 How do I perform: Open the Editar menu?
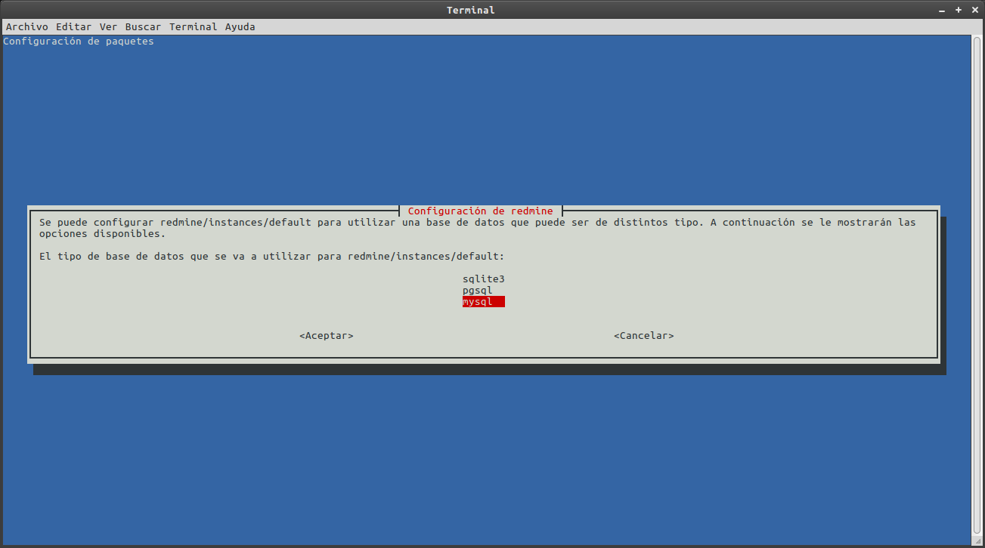point(73,26)
